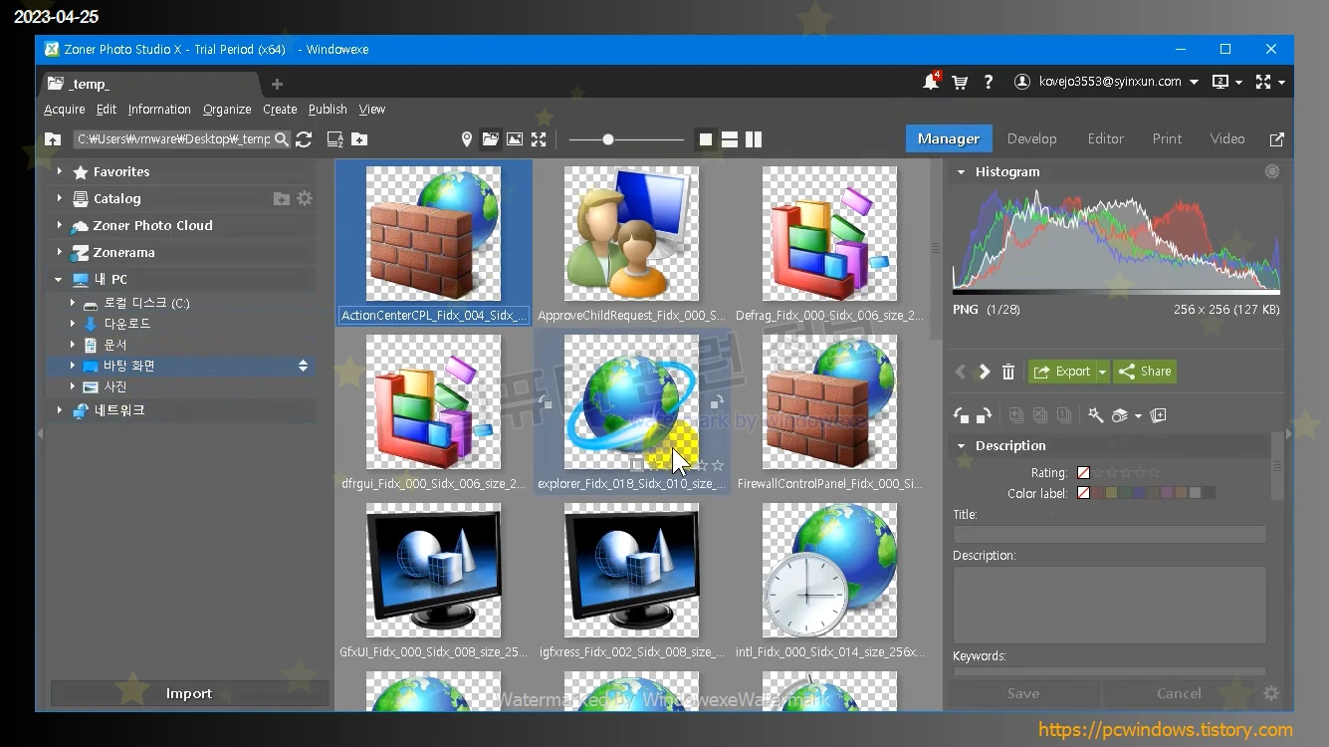1329x747 pixels.
Task: Click the Manager module button
Action: pos(948,139)
